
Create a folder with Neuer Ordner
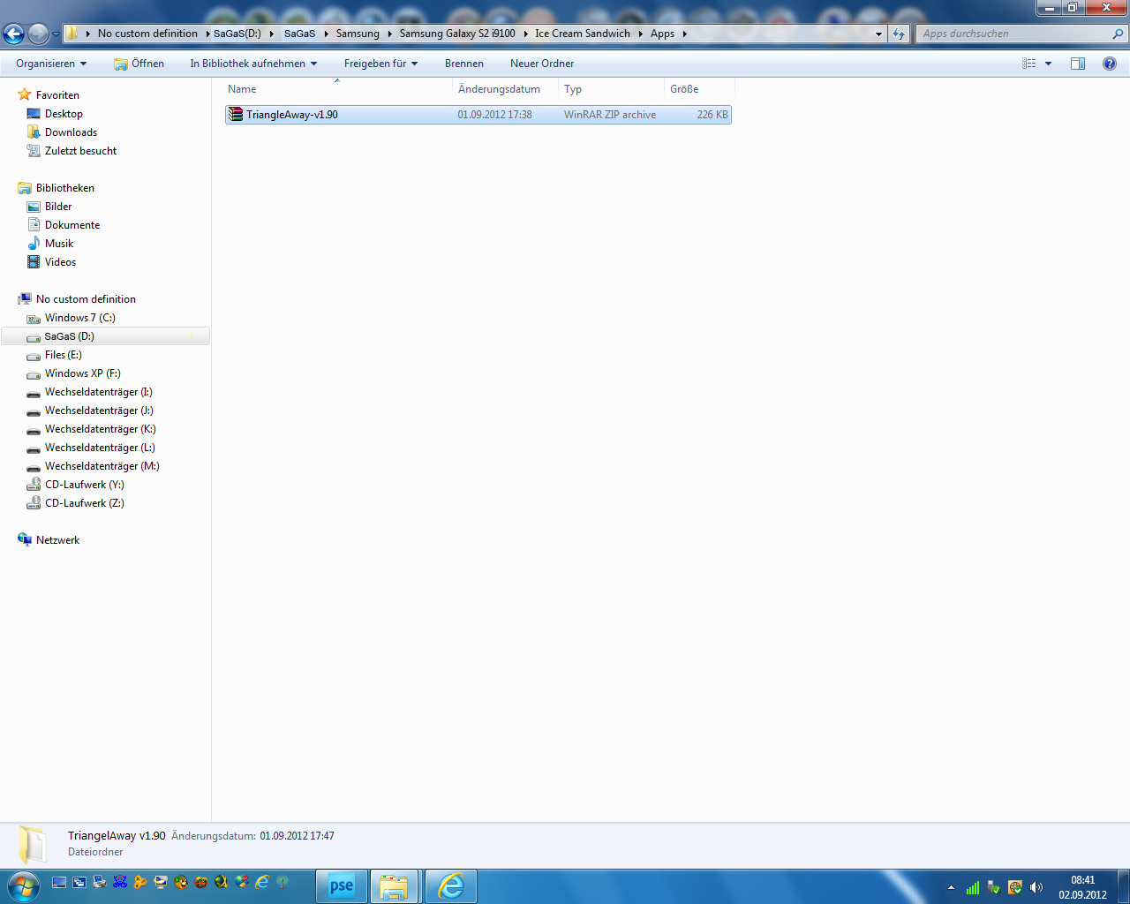[x=542, y=64]
